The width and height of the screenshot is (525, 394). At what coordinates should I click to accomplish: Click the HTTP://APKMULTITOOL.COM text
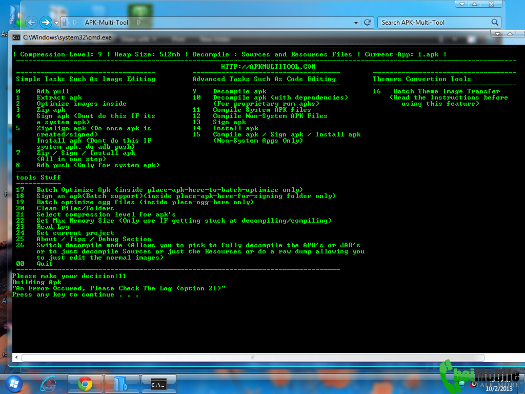pyautogui.click(x=268, y=66)
